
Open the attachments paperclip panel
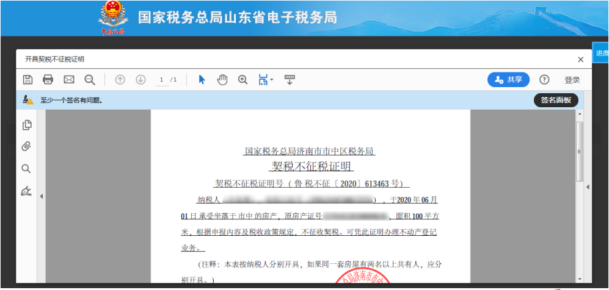[x=26, y=147]
